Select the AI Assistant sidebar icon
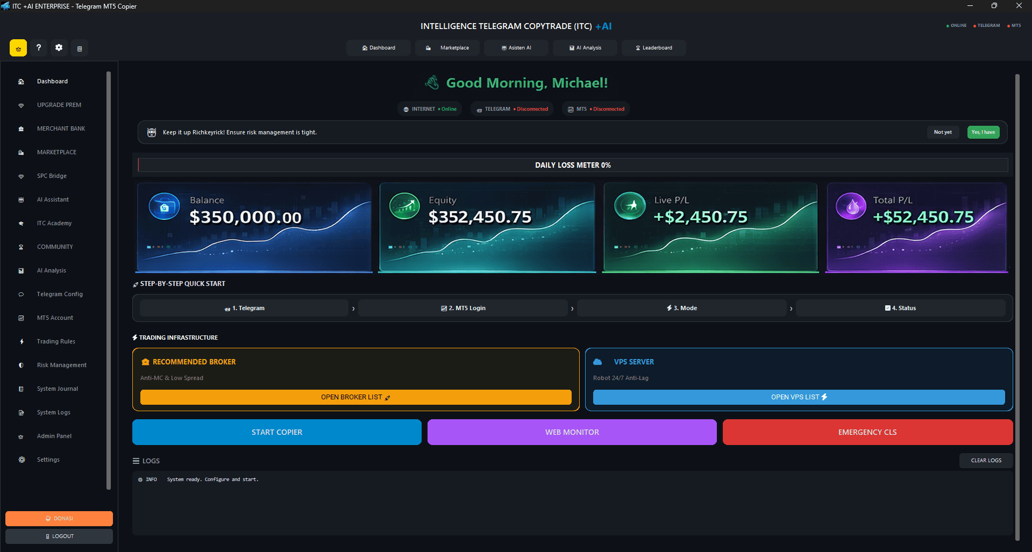The height and width of the screenshot is (552, 1032). [20, 199]
